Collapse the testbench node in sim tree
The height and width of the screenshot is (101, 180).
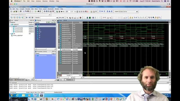coord(10,24)
